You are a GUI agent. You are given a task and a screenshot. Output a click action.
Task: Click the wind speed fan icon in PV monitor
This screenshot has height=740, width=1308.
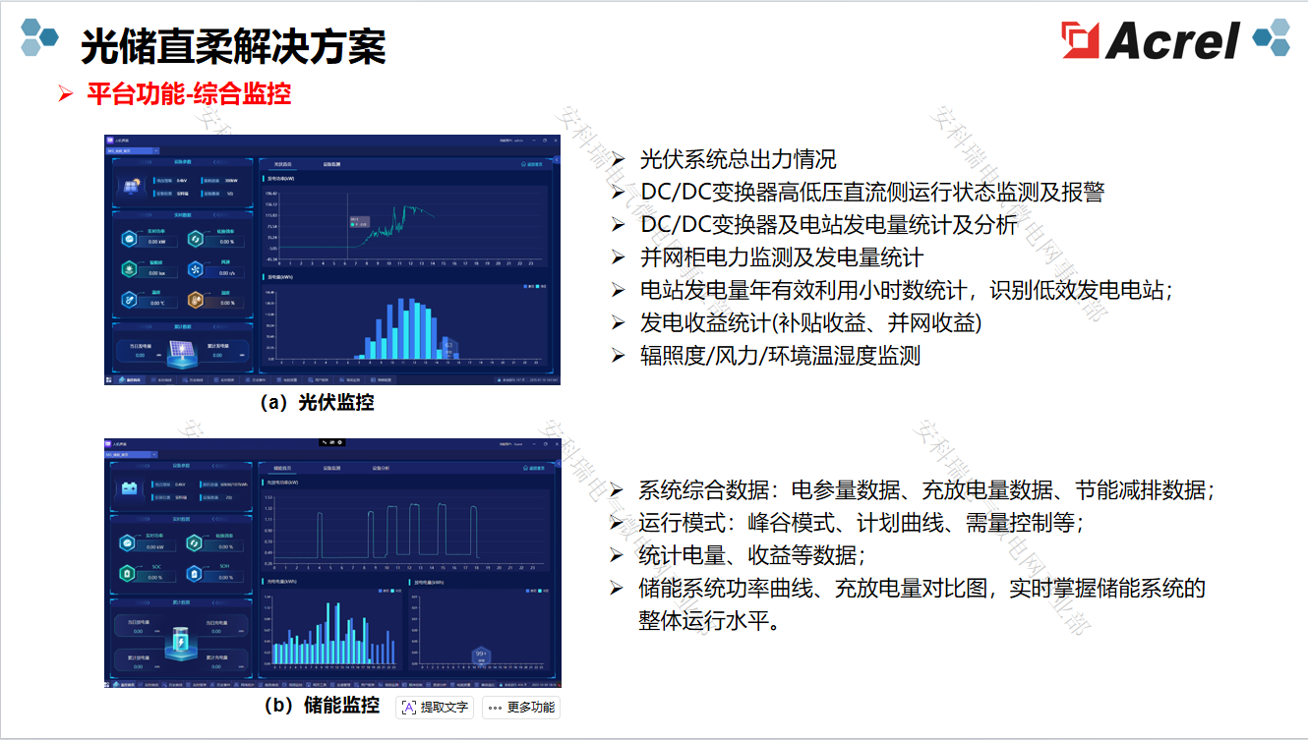195,269
